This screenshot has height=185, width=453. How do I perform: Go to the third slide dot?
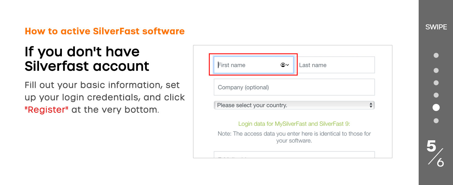tap(436, 83)
